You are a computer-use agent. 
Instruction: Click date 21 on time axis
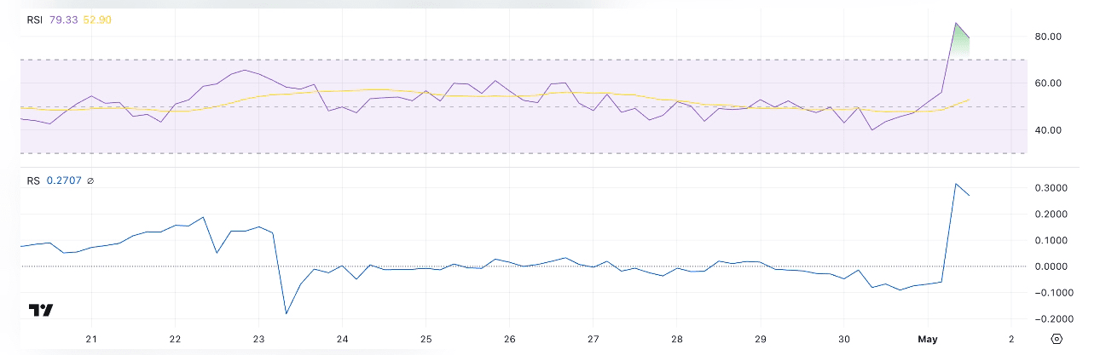pyautogui.click(x=91, y=339)
